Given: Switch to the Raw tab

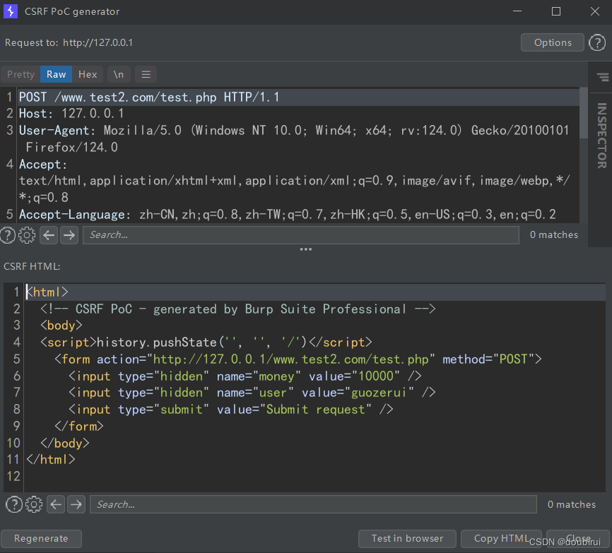Looking at the screenshot, I should click(57, 74).
